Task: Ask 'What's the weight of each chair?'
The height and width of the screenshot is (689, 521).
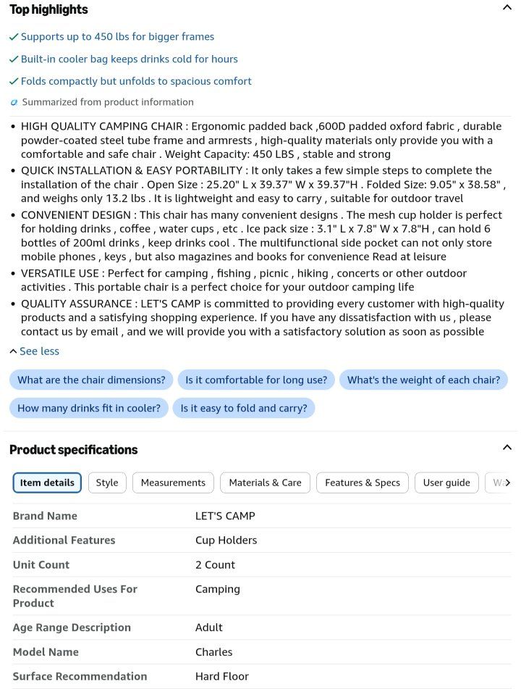Action: coord(423,380)
